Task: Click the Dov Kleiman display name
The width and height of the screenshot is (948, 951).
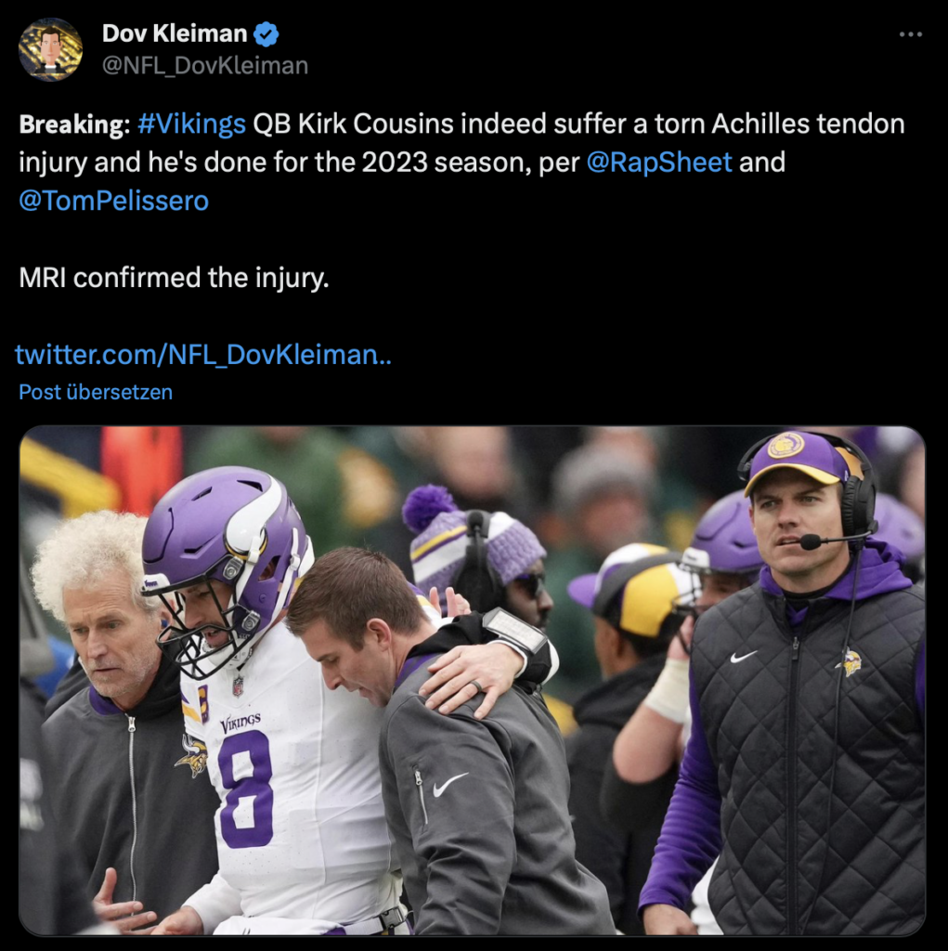Action: tap(175, 33)
